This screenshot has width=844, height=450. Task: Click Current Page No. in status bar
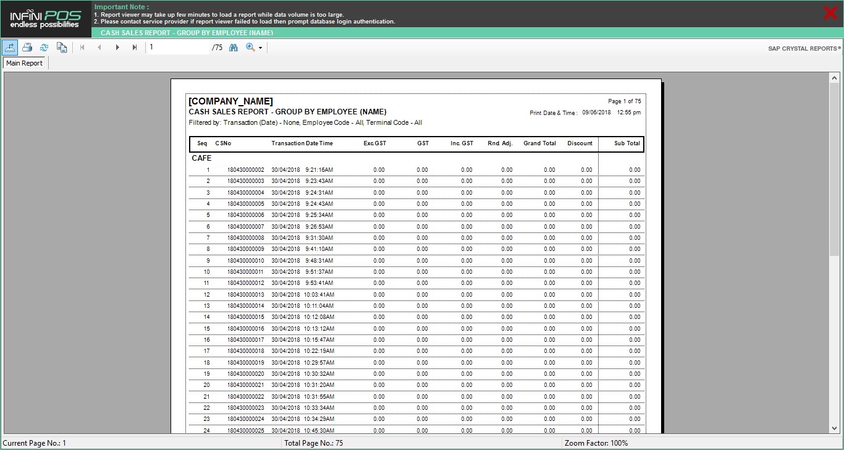[34, 443]
